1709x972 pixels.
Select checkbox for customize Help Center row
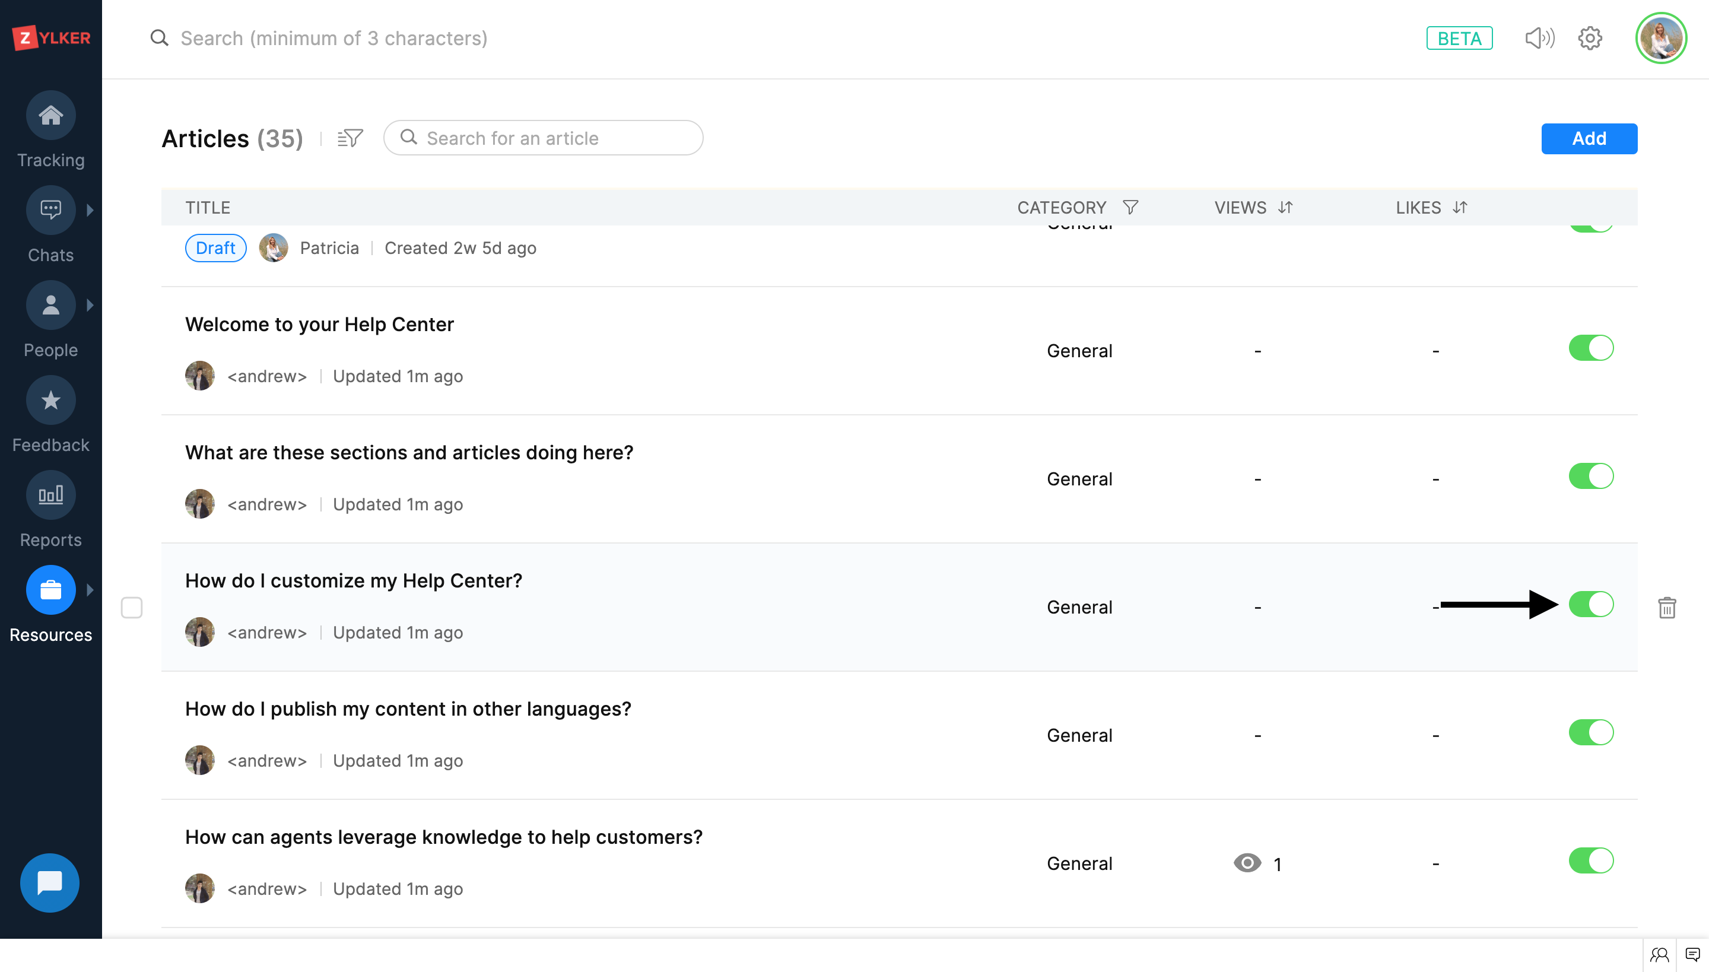pyautogui.click(x=132, y=608)
